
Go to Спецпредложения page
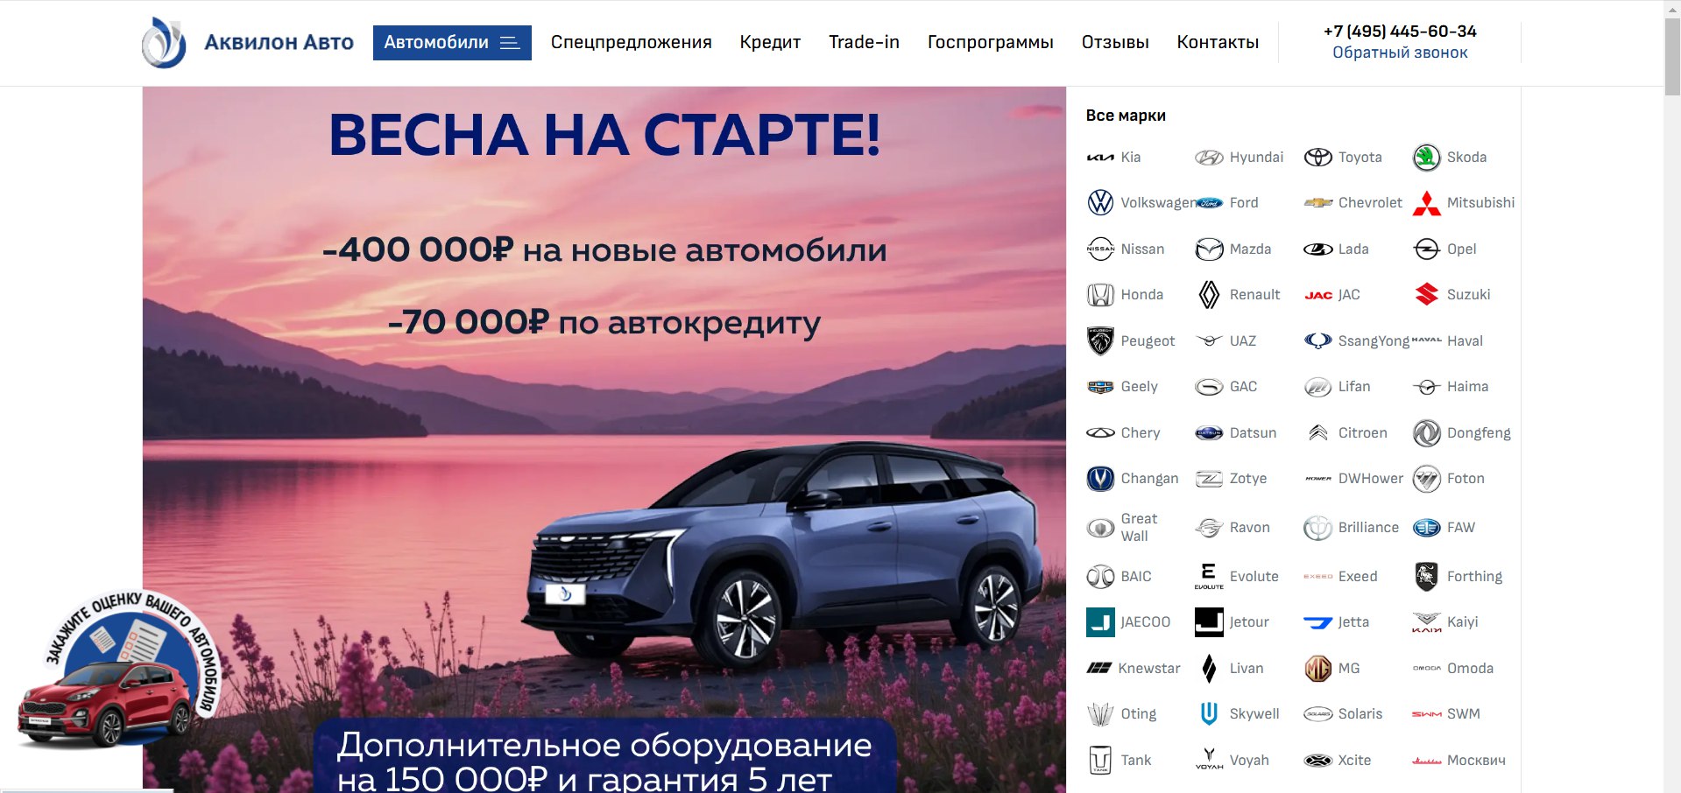631,42
